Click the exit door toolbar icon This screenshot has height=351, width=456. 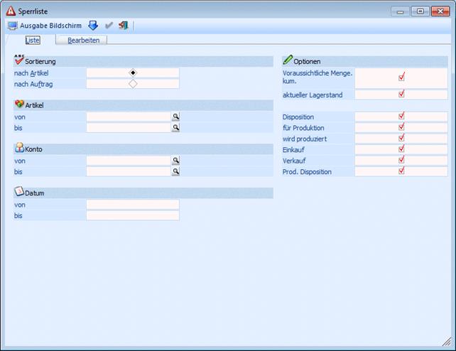click(124, 26)
